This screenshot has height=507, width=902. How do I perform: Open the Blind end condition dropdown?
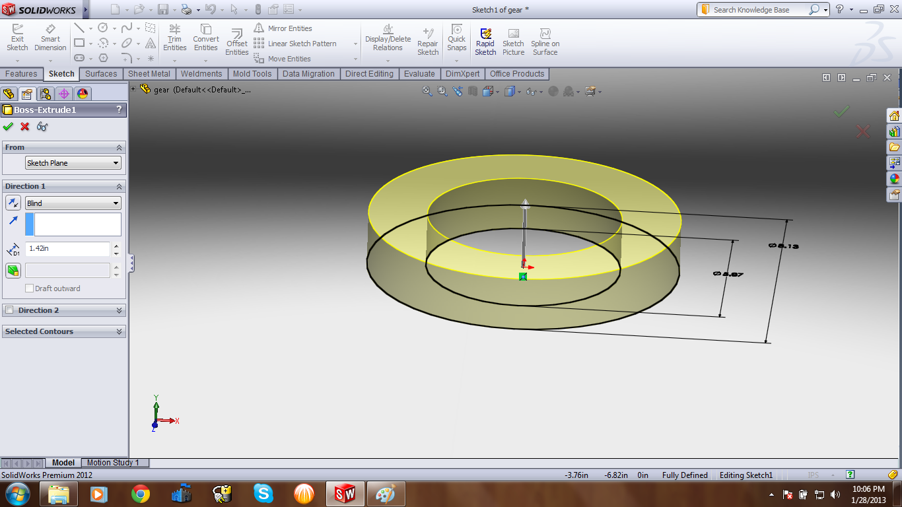click(73, 203)
